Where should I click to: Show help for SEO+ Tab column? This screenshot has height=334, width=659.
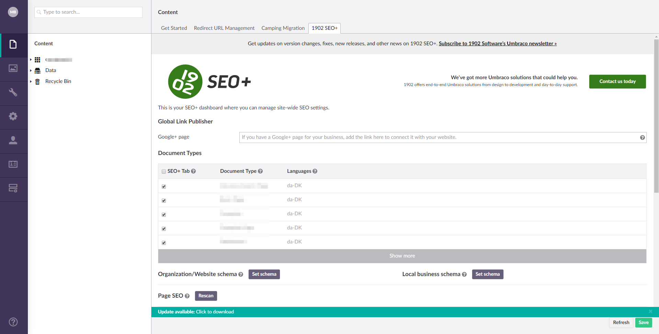pos(193,171)
